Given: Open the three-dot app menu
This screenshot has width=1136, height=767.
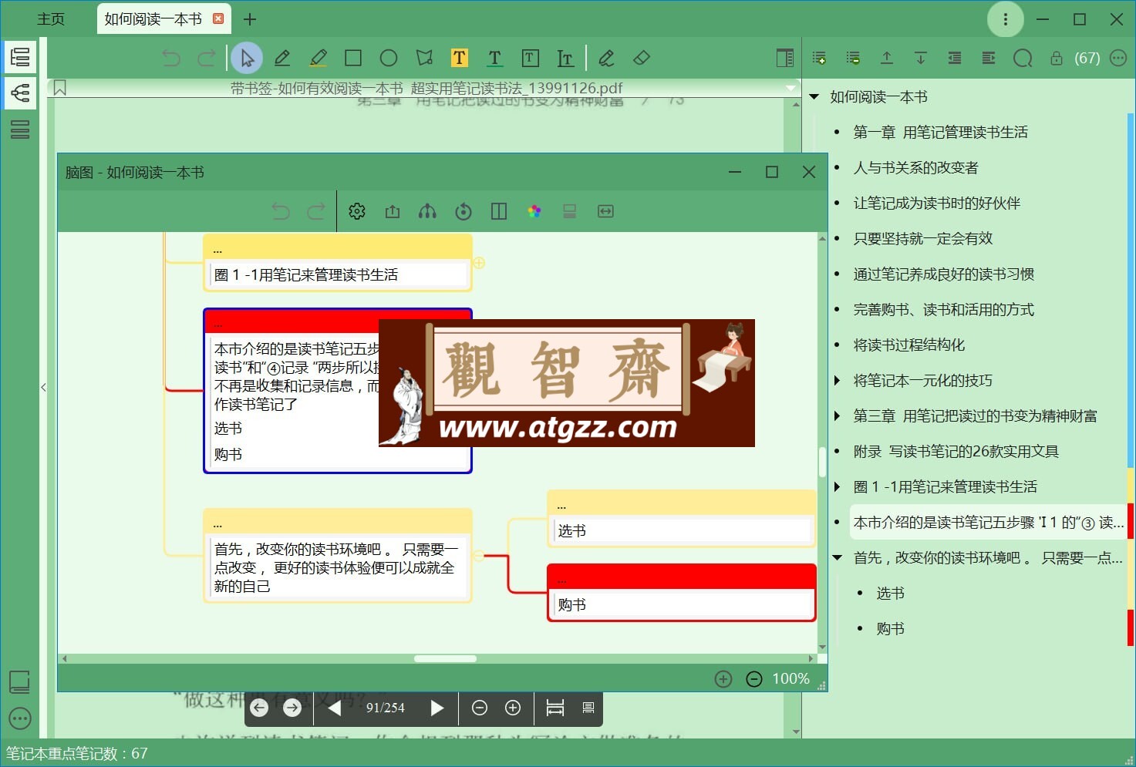Looking at the screenshot, I should (x=1005, y=19).
